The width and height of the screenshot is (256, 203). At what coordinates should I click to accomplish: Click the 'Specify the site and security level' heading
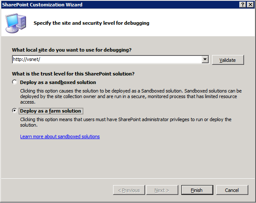pos(91,23)
